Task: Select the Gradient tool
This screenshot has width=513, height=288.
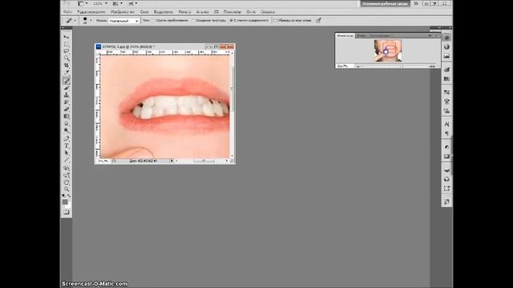Action: tap(67, 116)
